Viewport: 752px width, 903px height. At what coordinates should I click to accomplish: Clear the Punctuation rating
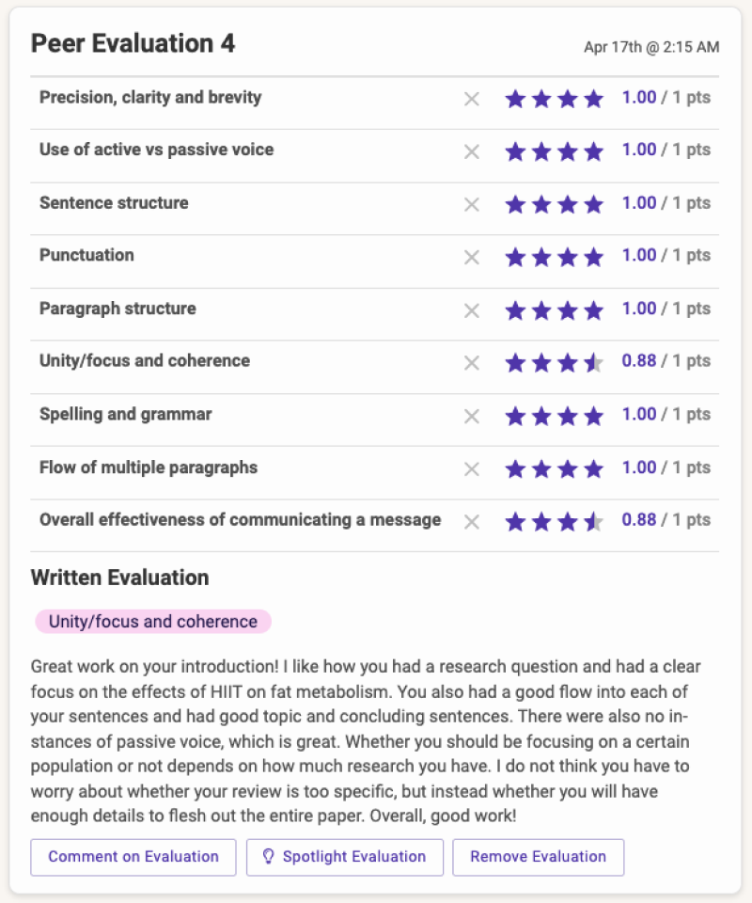[472, 256]
